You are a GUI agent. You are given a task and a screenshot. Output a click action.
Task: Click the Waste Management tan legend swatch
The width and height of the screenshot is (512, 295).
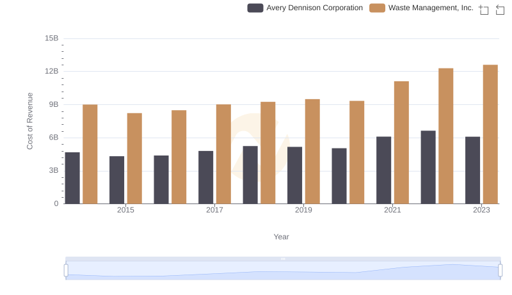(x=377, y=8)
